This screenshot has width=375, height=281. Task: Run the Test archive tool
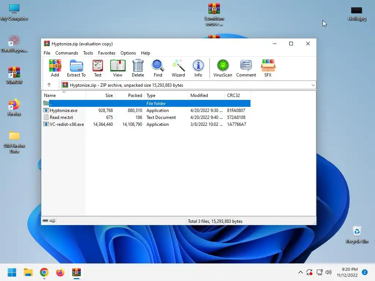tap(97, 68)
